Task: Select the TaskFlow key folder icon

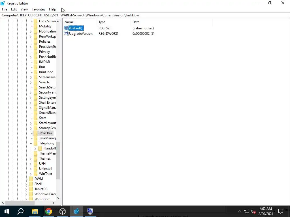Action: coord(35,133)
